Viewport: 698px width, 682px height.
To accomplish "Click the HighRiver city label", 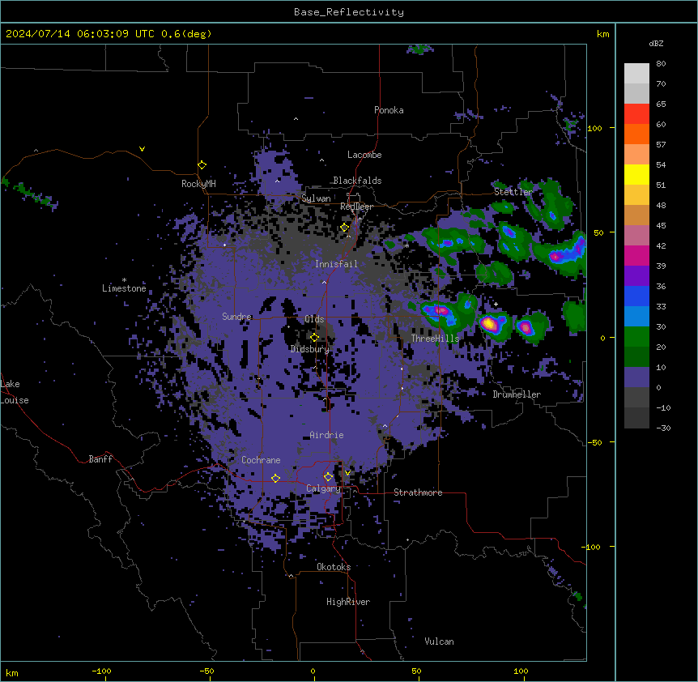I will [x=348, y=602].
